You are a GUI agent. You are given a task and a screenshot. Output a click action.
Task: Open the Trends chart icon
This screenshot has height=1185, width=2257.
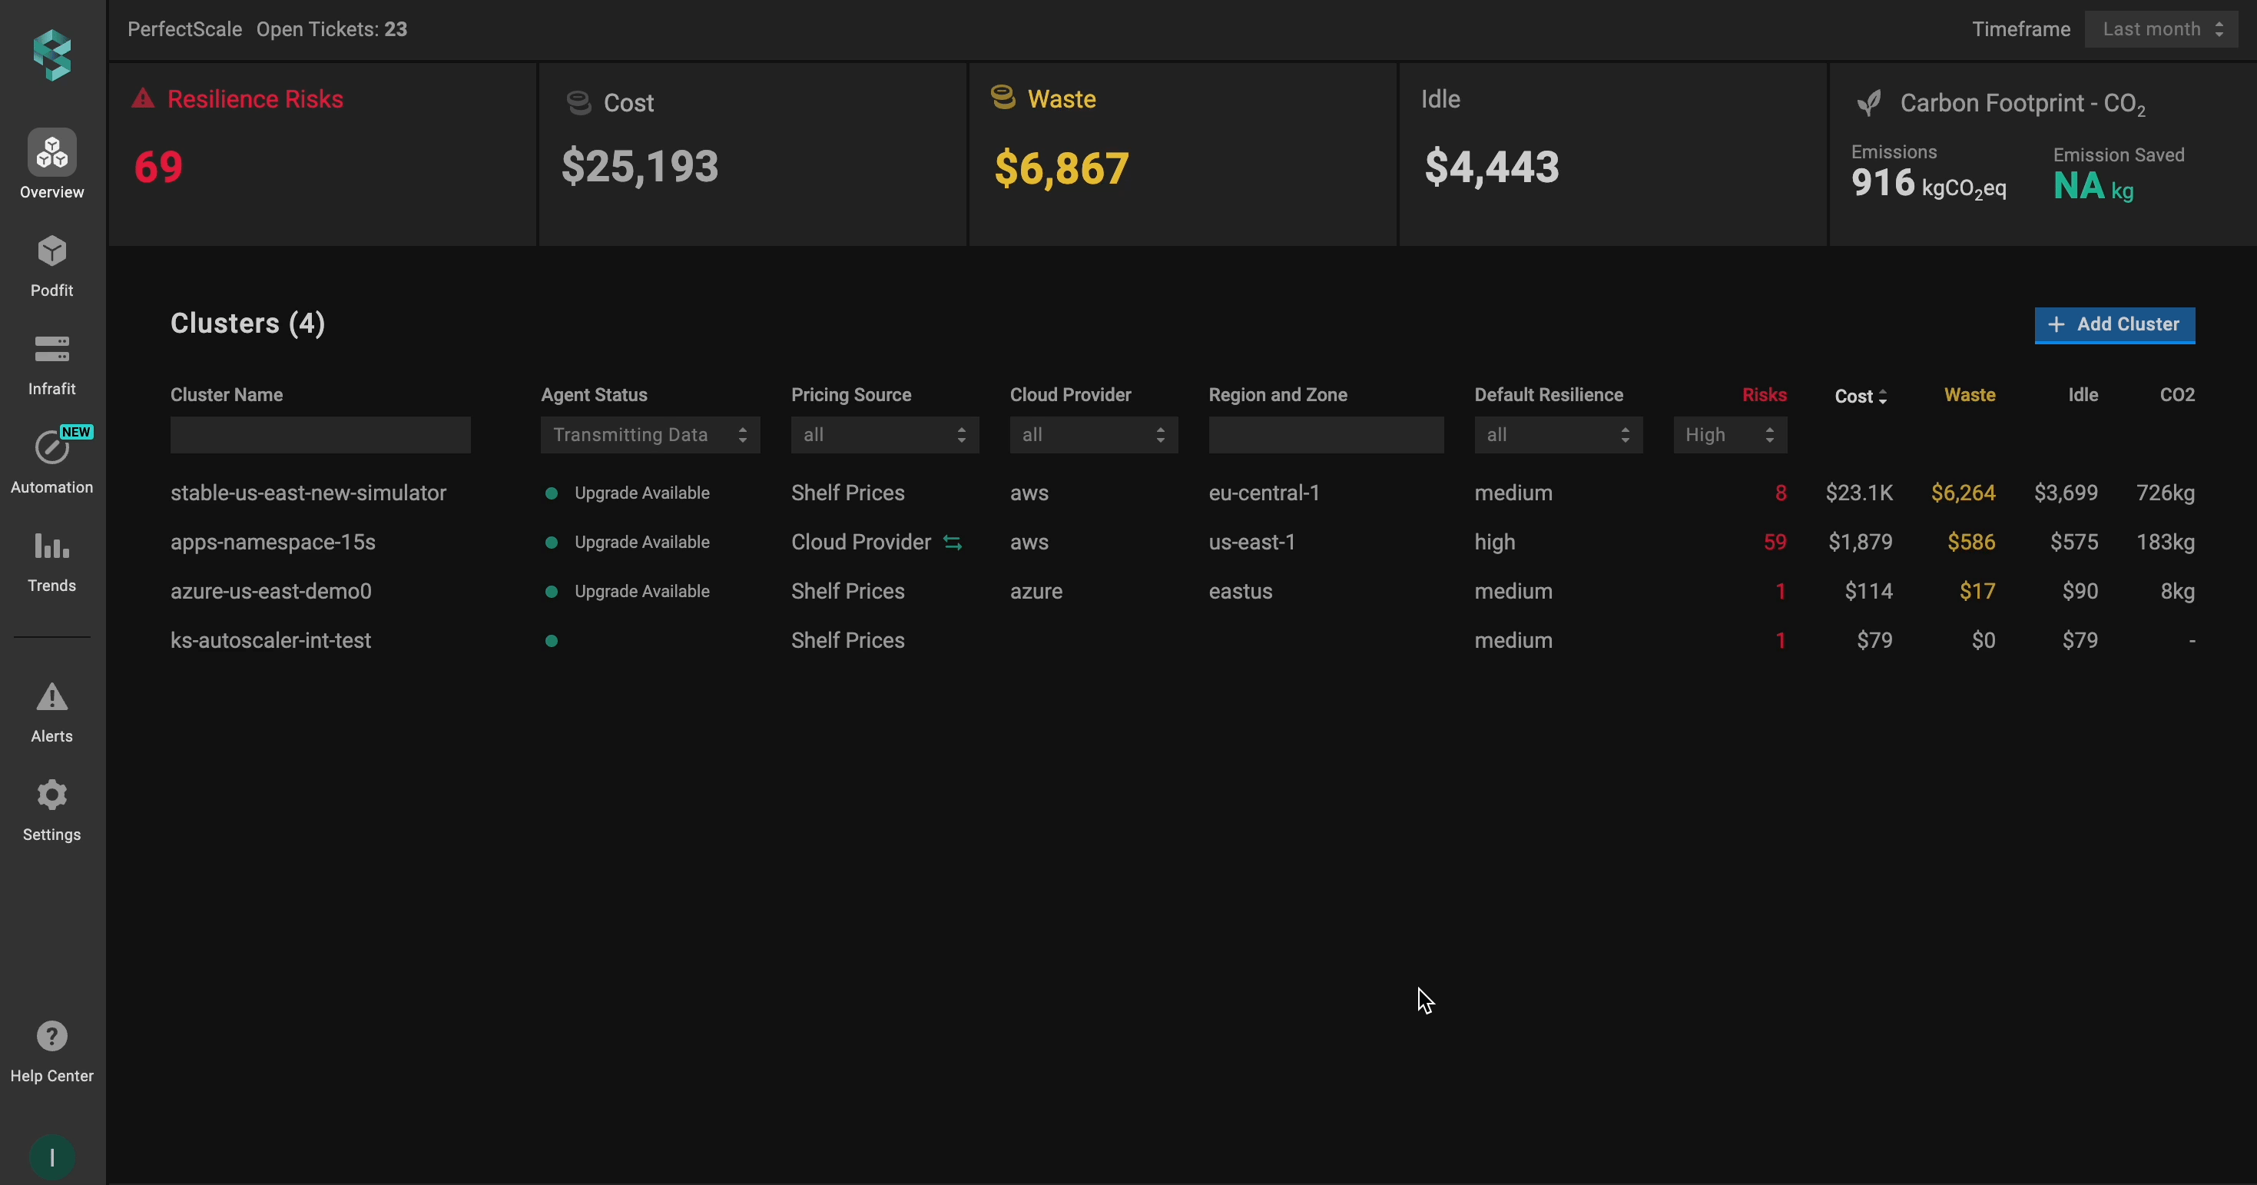point(51,546)
